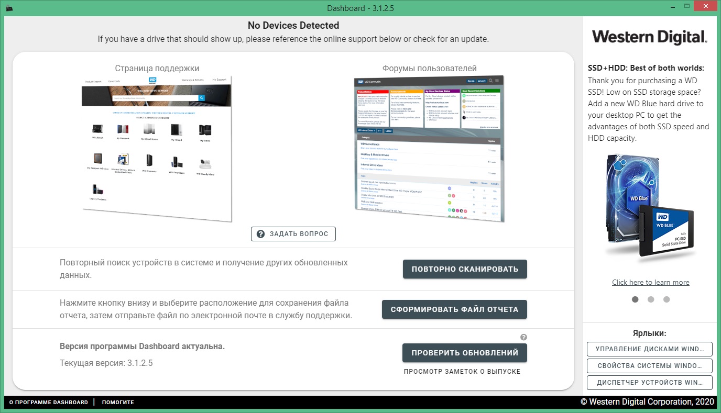Click the Western Digital logo
The height and width of the screenshot is (413, 721).
pyautogui.click(x=650, y=37)
